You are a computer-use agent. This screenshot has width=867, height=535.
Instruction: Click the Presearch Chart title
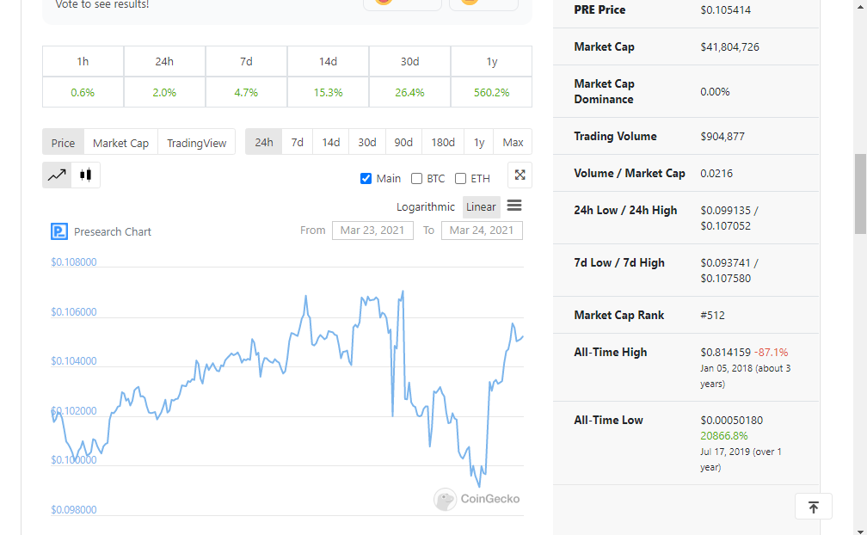tap(112, 231)
